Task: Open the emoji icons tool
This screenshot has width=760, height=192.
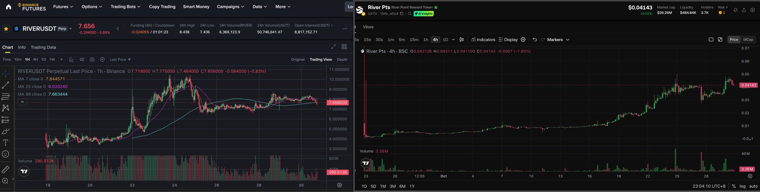Action: pos(5,154)
